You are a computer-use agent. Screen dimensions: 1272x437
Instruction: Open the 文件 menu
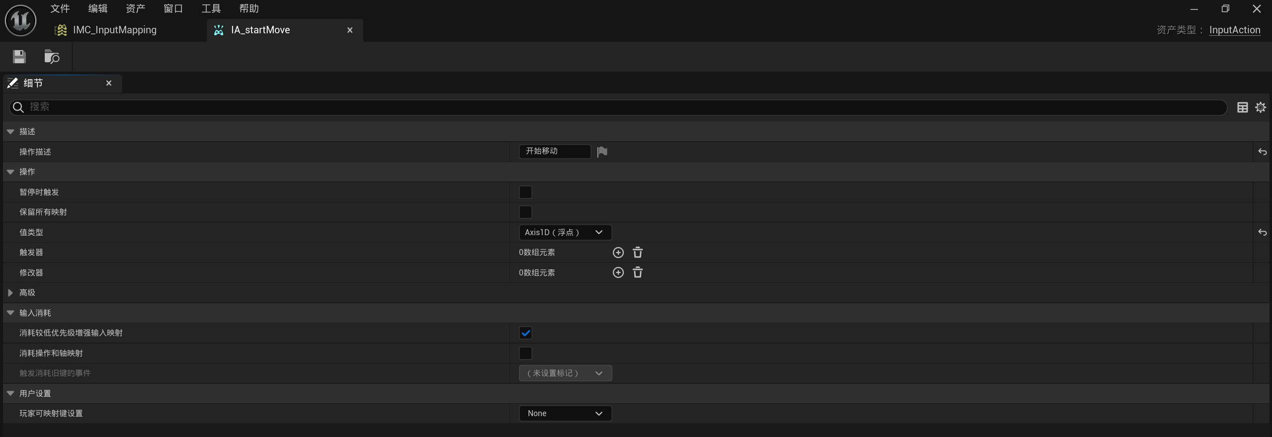[x=60, y=8]
